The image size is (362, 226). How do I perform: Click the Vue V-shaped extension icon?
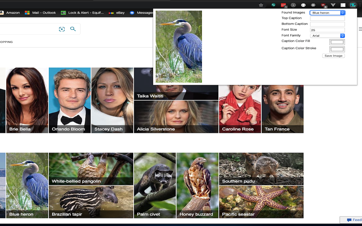(333, 5)
